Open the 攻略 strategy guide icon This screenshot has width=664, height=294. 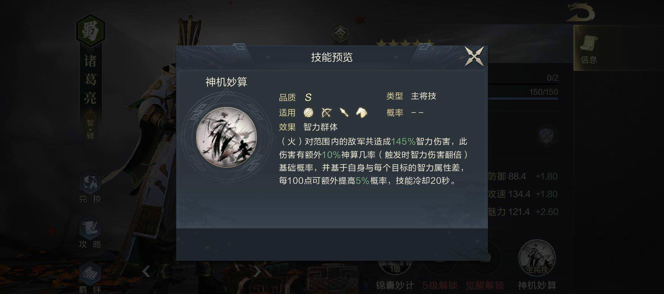coord(90,233)
